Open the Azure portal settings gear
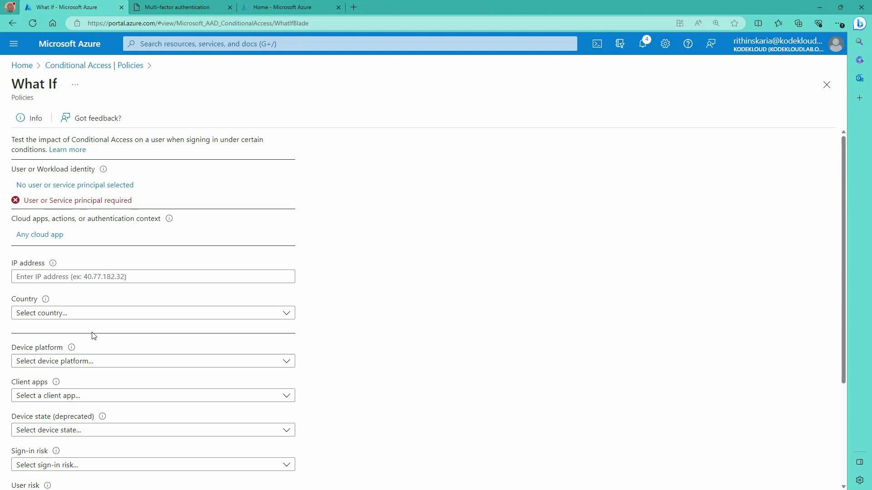872x490 pixels. tap(665, 44)
